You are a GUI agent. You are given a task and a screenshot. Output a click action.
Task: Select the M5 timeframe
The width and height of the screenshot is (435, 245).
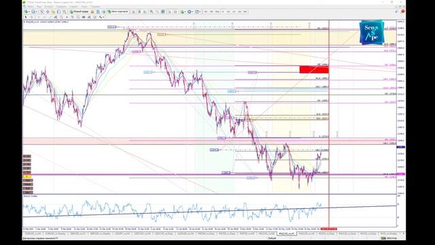pyautogui.click(x=211, y=12)
